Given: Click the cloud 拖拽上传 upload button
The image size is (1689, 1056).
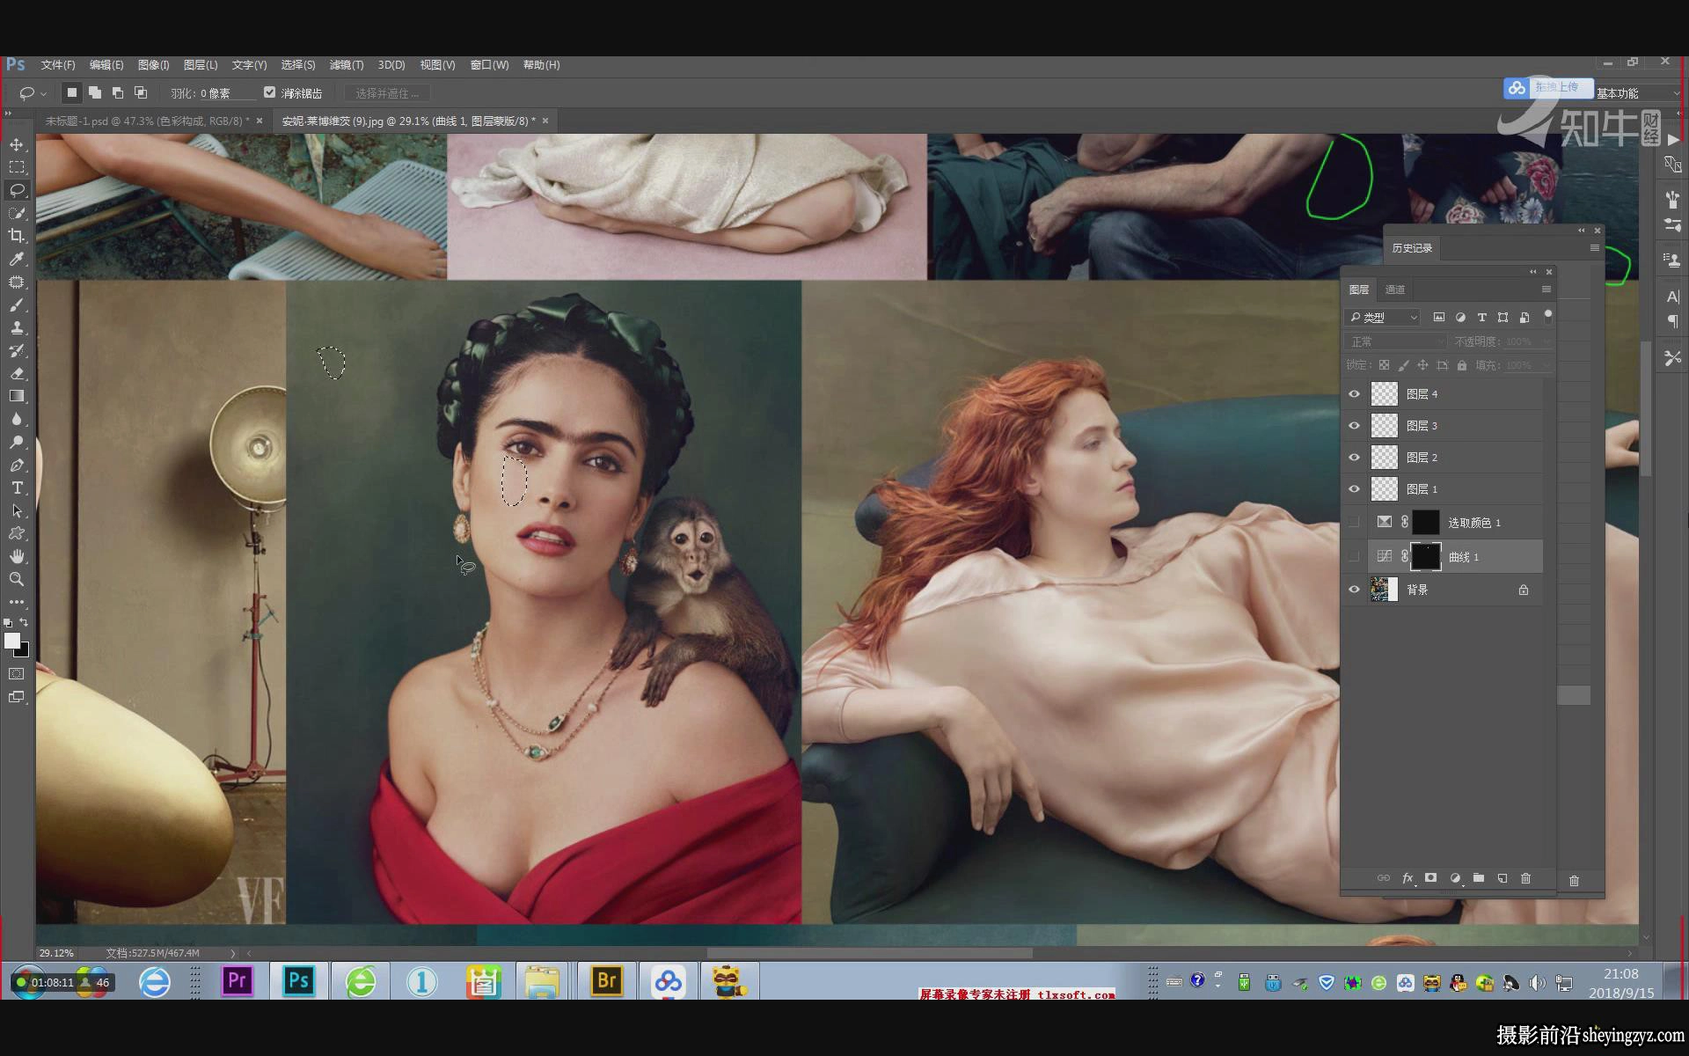Looking at the screenshot, I should point(1548,88).
